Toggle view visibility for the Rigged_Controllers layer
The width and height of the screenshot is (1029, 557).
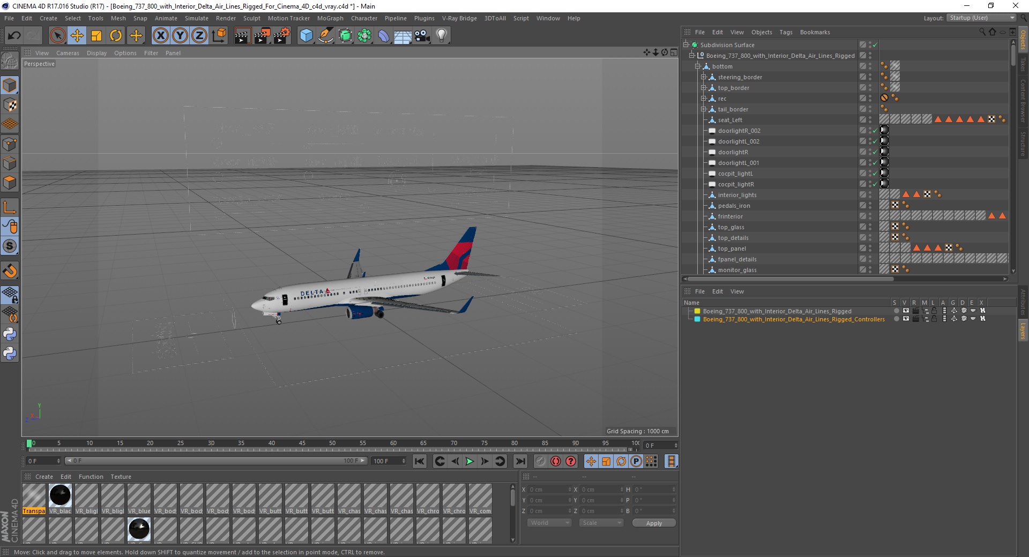coord(906,319)
